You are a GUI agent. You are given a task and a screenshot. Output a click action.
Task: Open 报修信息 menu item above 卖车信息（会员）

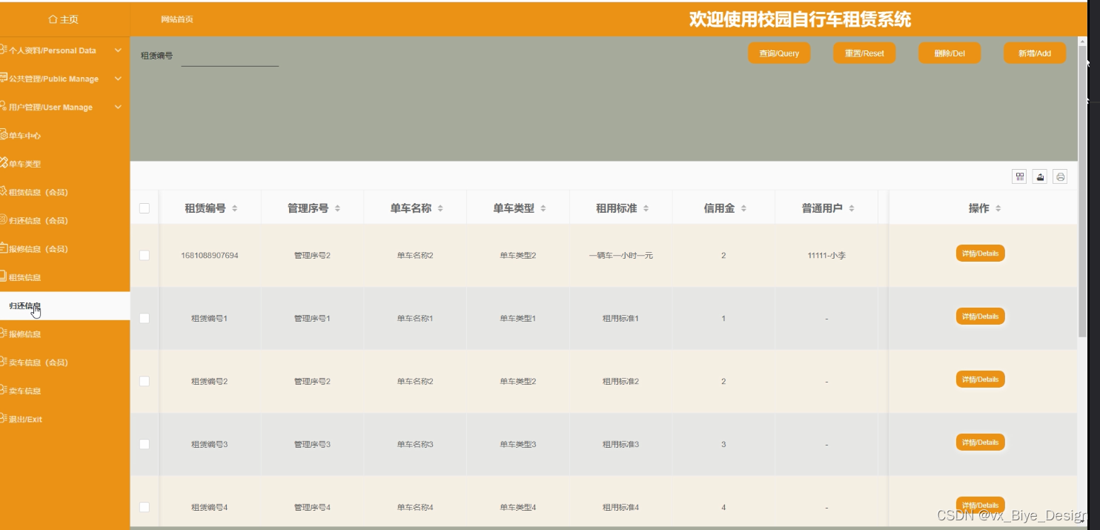64,334
